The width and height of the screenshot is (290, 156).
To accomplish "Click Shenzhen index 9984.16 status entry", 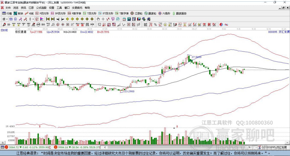I will (x=77, y=147).
